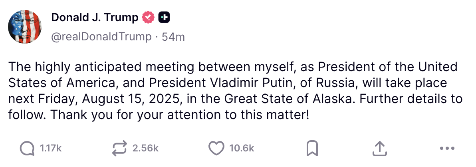Viewport: 476px width, 167px height.
Task: Click the red verified checkmark badge
Action: coord(149,18)
